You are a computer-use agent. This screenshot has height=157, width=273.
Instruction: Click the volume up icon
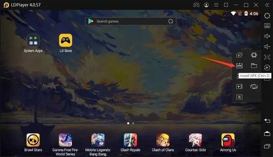click(x=267, y=36)
